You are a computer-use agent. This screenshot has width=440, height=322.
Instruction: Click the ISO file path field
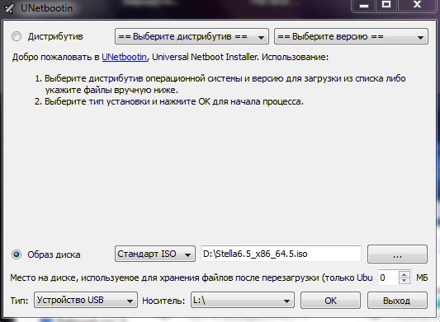tap(281, 254)
